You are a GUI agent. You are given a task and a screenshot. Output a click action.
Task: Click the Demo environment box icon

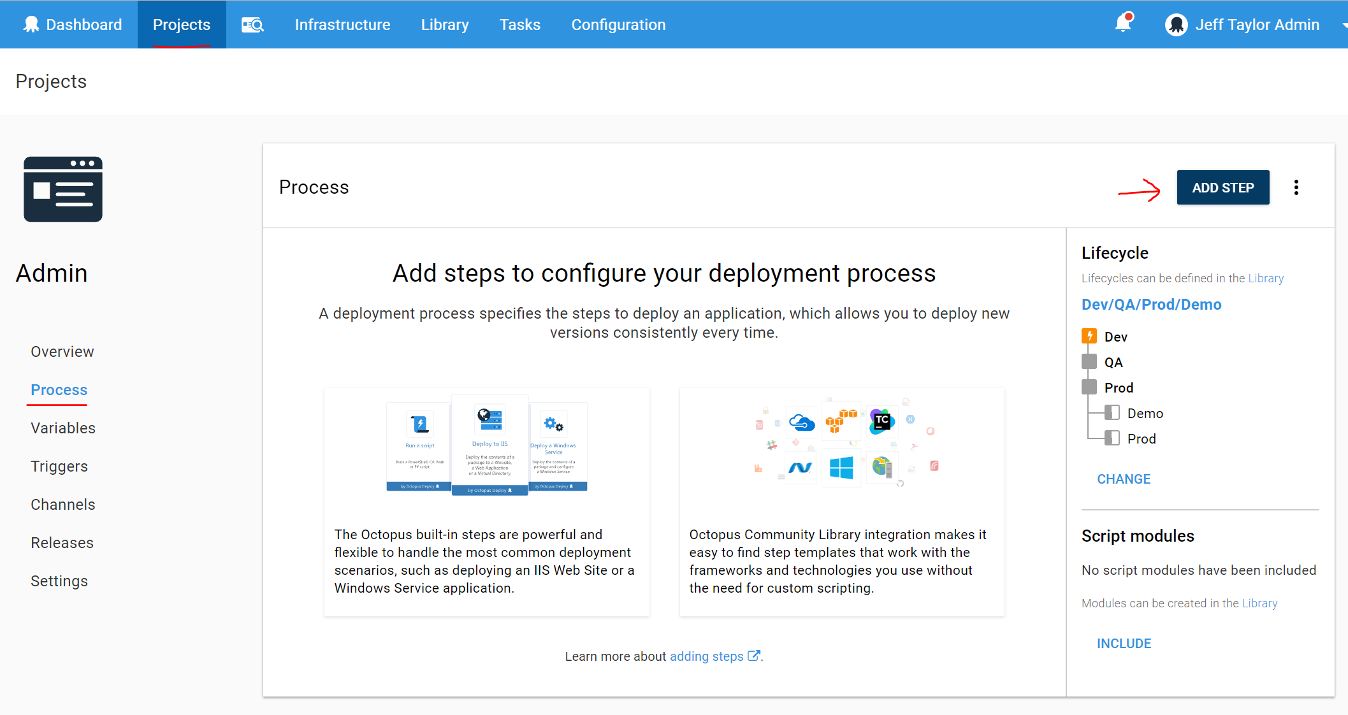1112,413
